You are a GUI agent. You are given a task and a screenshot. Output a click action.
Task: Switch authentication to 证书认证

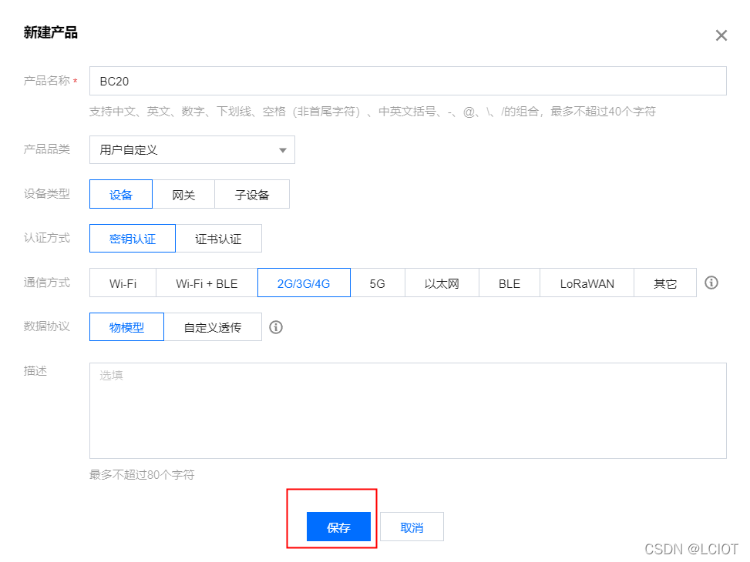(x=219, y=239)
